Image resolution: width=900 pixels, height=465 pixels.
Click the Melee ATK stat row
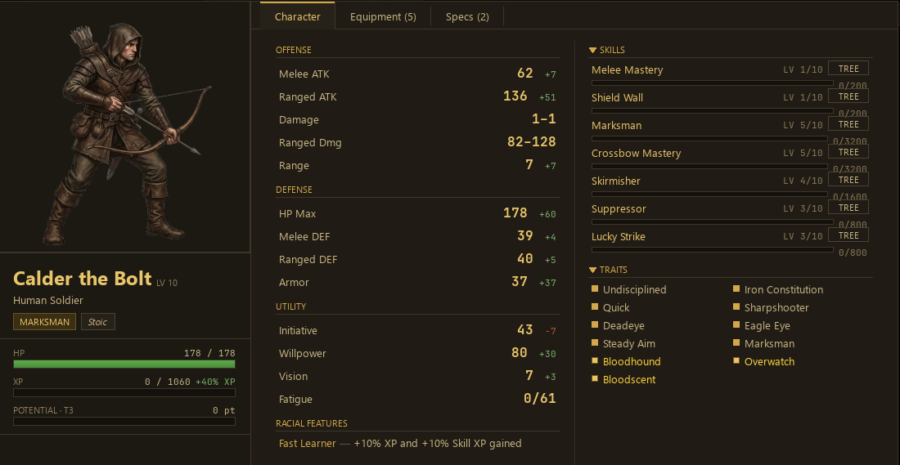click(417, 74)
